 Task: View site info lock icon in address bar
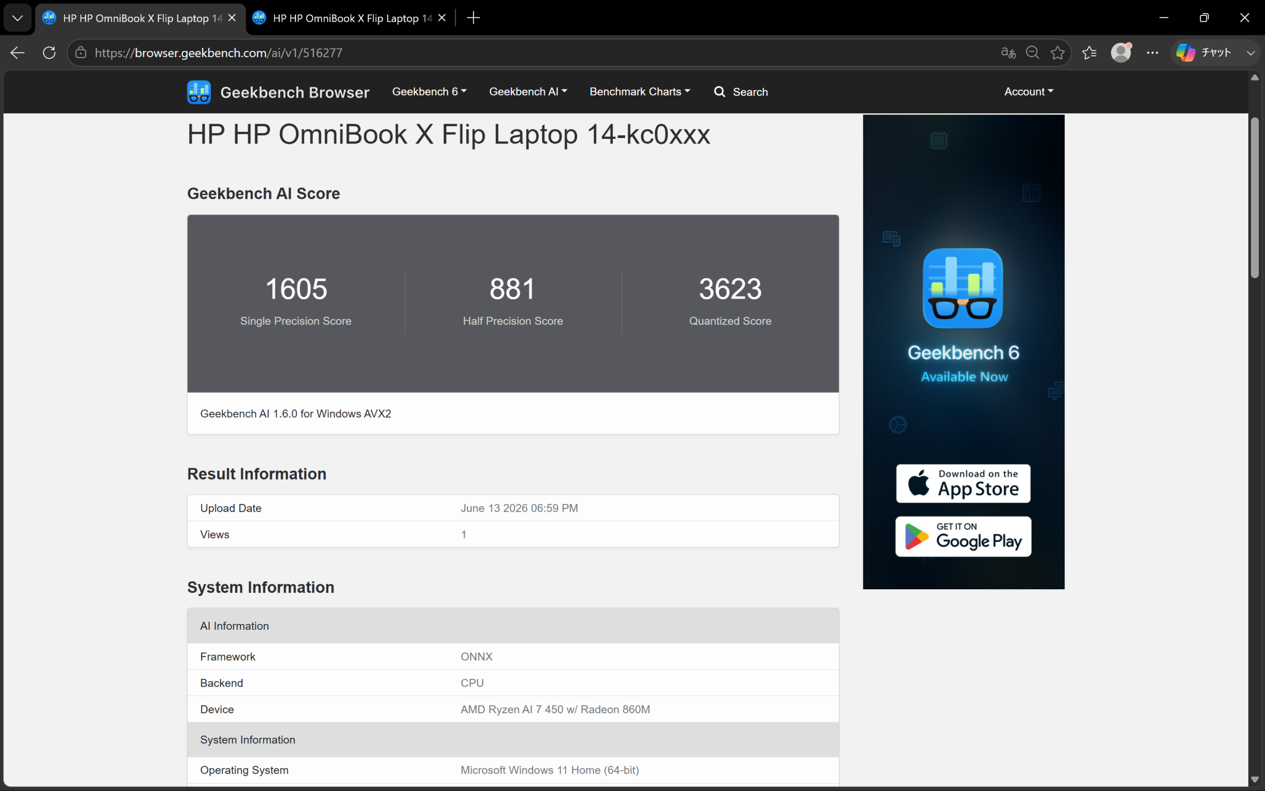(x=81, y=53)
